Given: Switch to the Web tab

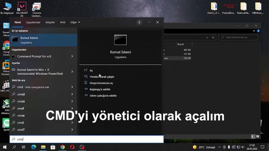Looking at the screenshot, I should (x=63, y=22).
